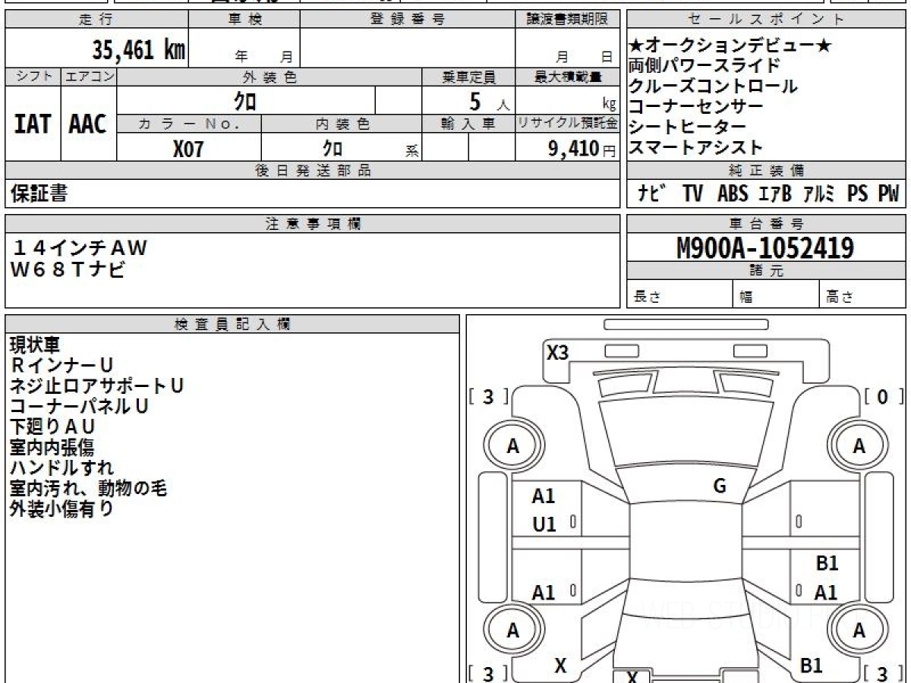Screen dimensions: 911x683
Task: Select the シートヒーター line
Action: point(687,127)
